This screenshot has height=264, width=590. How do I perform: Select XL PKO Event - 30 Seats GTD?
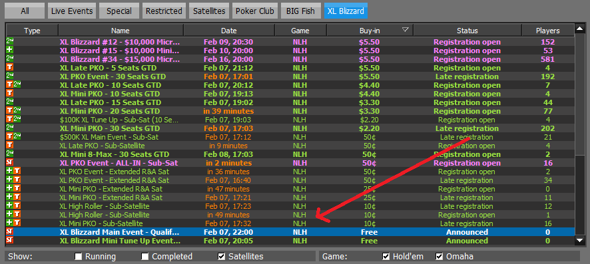pos(290,76)
